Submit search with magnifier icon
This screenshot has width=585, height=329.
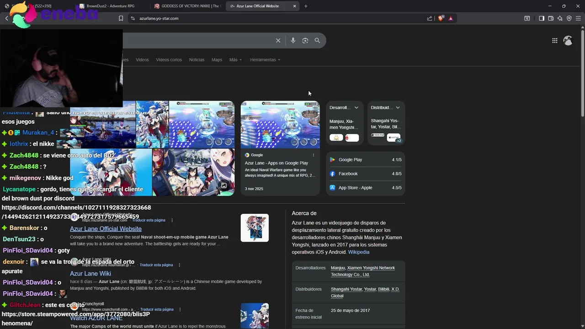click(x=317, y=41)
